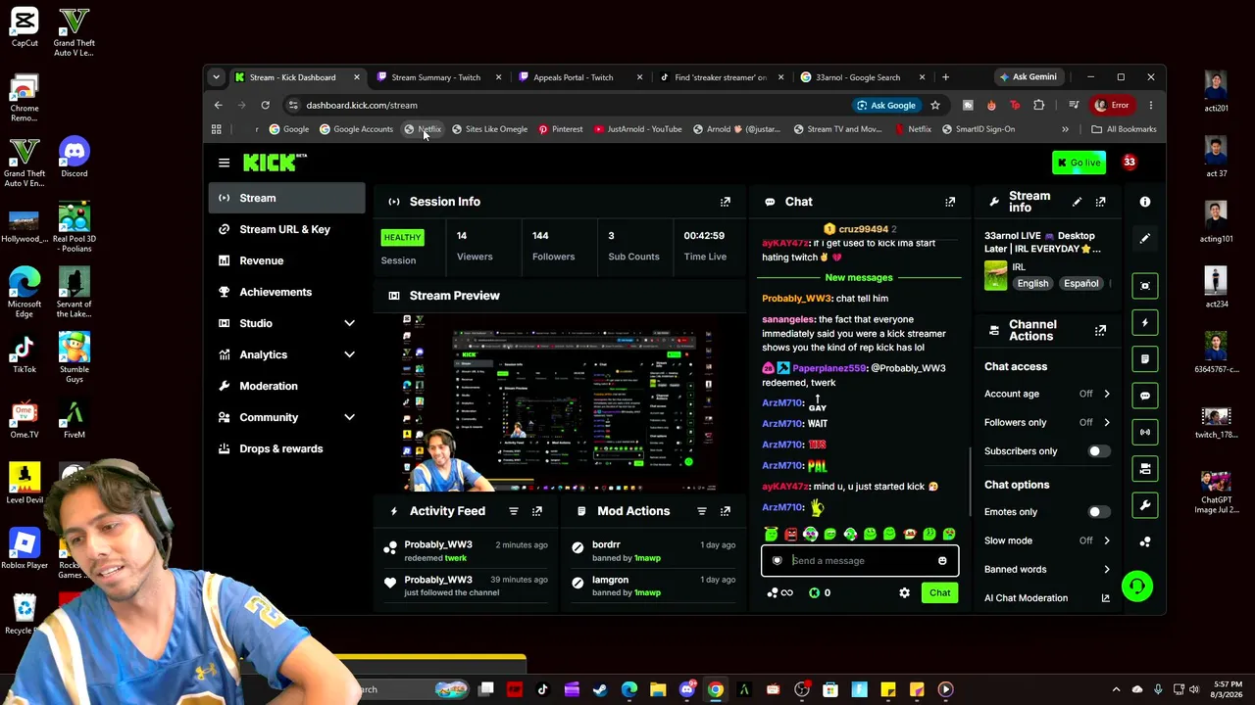Image resolution: width=1255 pixels, height=705 pixels.
Task: Click the pencil icon in right toolbar
Action: pos(1145,238)
